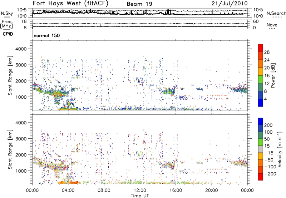Click the power panel's "Slant Range [km]" label
This screenshot has height=198, width=286.
click(10, 75)
